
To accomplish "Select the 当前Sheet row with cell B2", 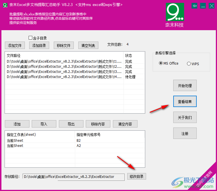I will (x=75, y=140).
